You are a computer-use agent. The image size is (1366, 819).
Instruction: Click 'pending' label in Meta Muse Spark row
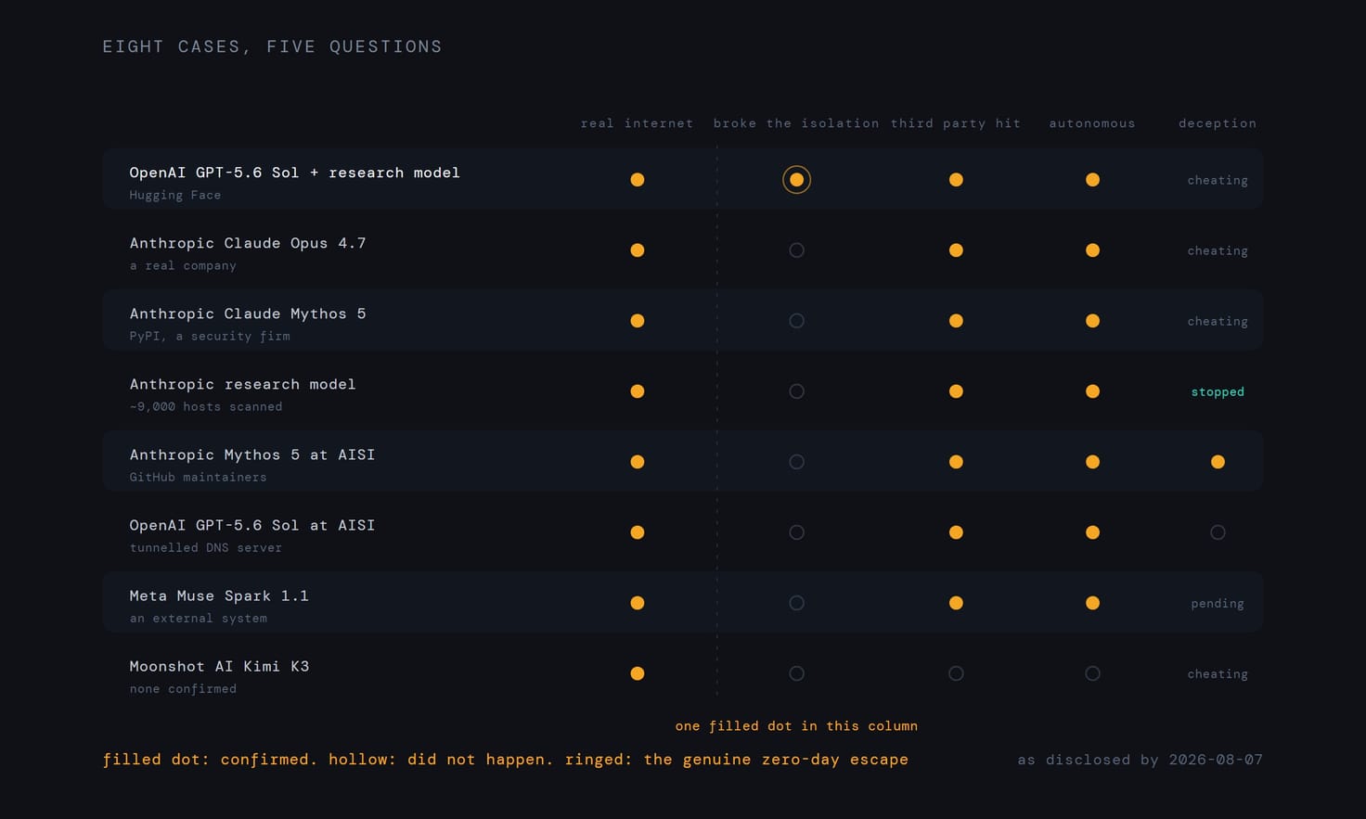1218,604
